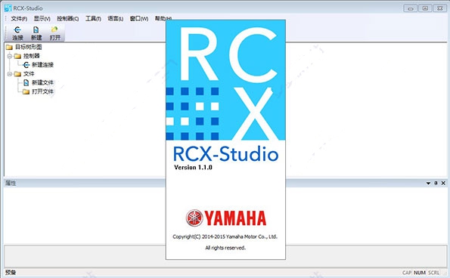Click the Yamaha logo on splash screen
450x278 pixels.
pos(226,218)
